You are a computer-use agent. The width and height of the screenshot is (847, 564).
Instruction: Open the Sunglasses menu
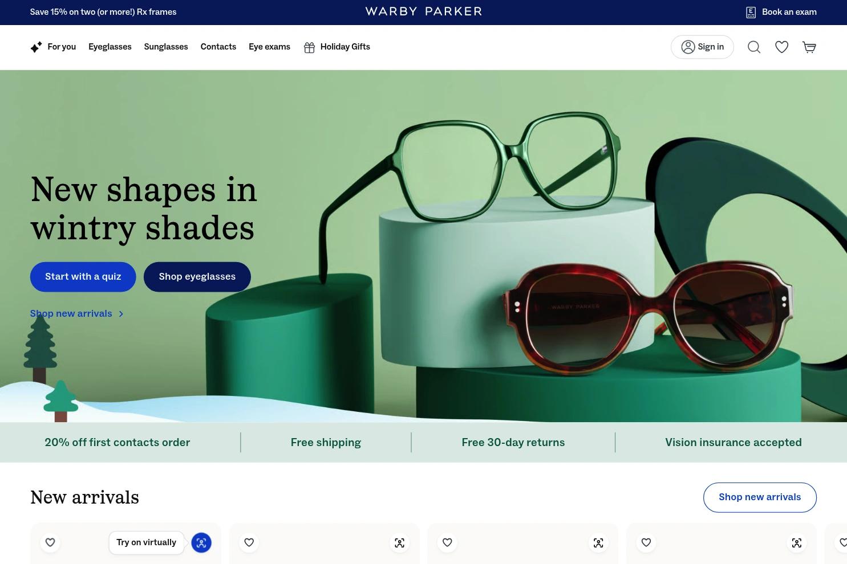click(x=166, y=47)
